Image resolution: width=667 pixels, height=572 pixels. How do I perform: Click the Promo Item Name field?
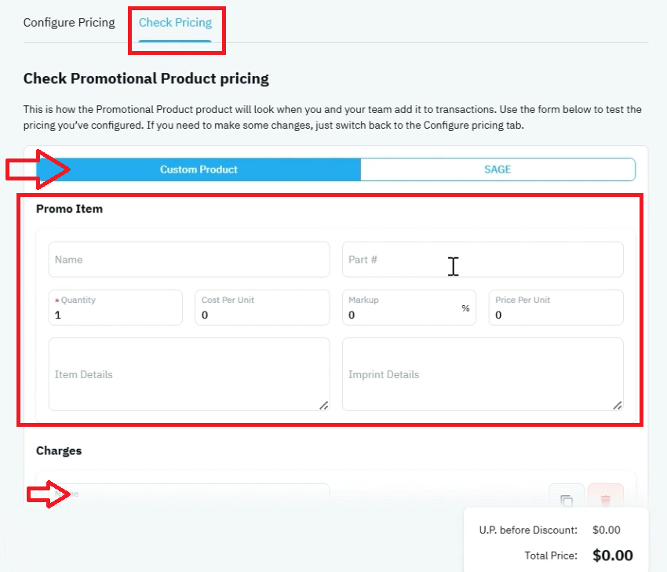189,260
